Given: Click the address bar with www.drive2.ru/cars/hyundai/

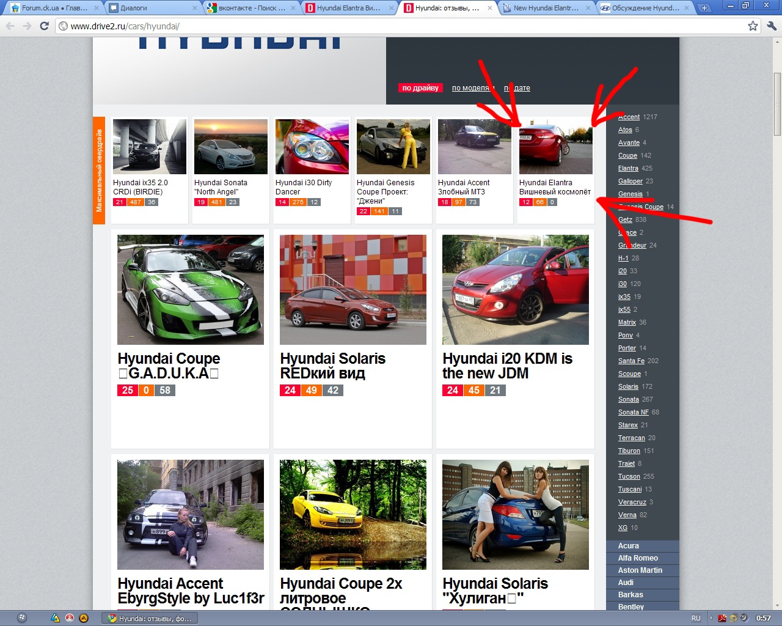Looking at the screenshot, I should point(406,26).
